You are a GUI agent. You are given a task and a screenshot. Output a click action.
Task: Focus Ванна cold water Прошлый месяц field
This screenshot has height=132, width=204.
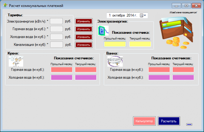159,78
